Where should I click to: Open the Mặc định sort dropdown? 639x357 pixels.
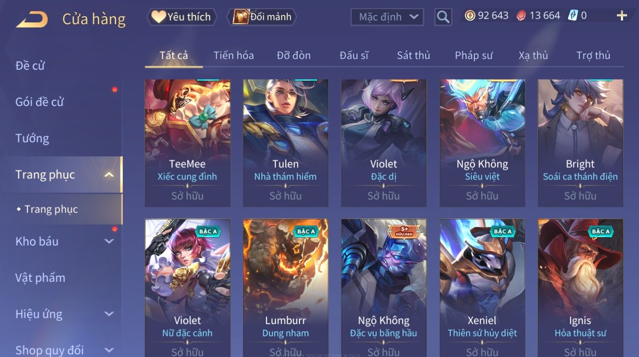[x=387, y=17]
